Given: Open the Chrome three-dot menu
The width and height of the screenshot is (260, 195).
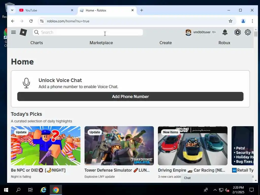Looking at the screenshot, I should (252, 21).
